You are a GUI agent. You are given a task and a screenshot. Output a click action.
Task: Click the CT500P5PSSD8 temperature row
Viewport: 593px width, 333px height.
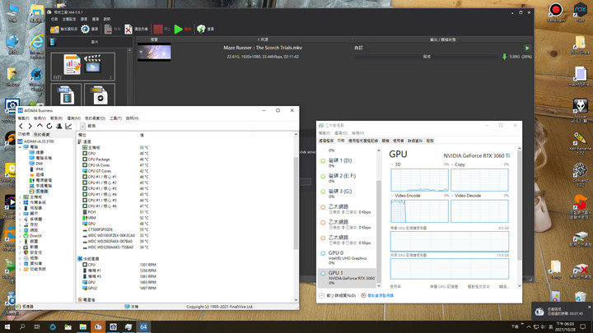pos(185,229)
